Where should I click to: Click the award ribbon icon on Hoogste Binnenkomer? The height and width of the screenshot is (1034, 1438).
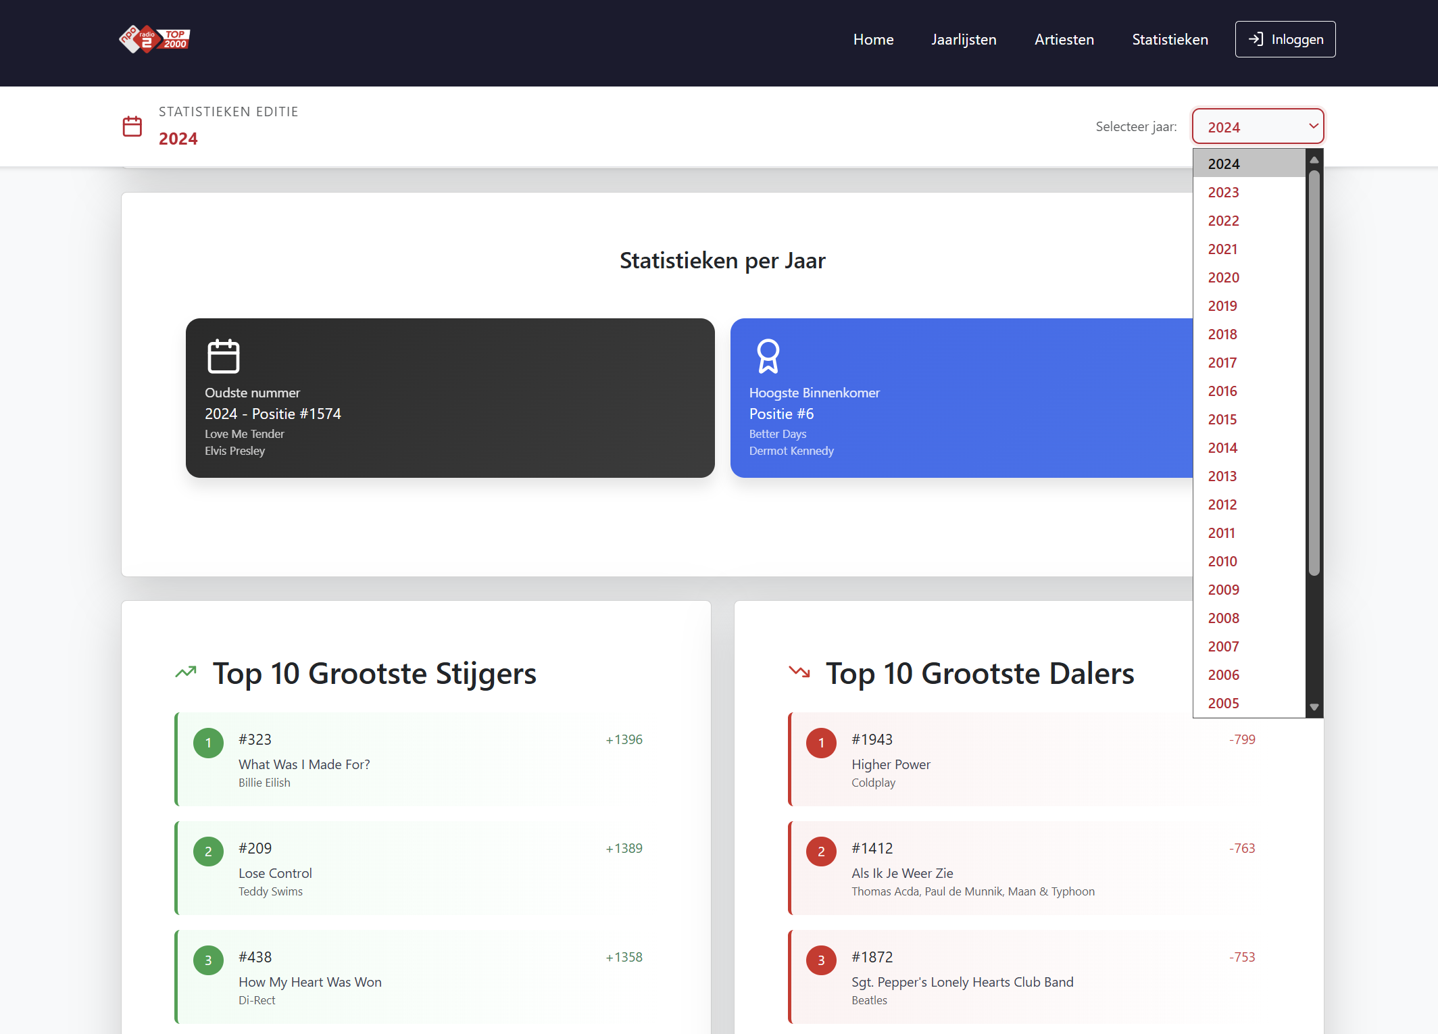768,356
